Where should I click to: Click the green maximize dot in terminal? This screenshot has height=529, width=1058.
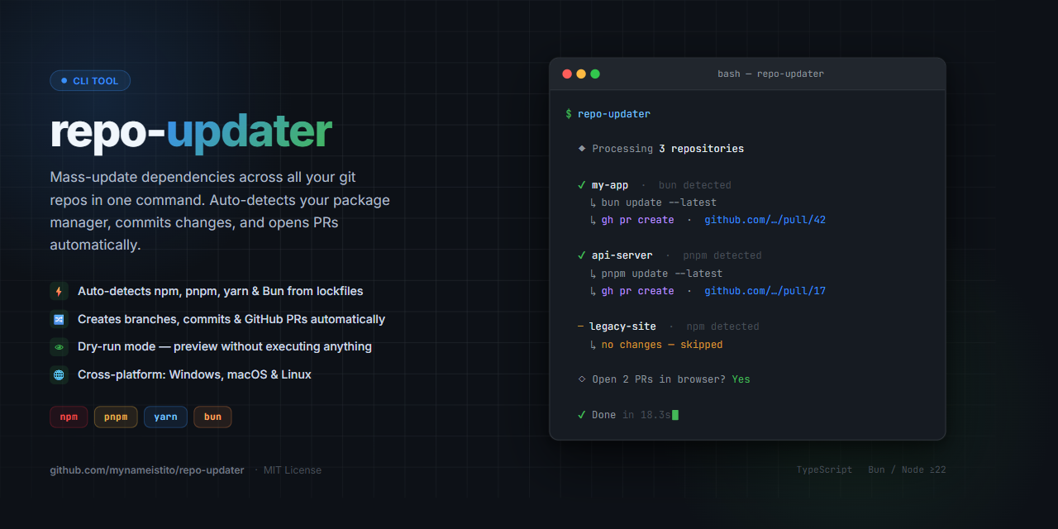pyautogui.click(x=595, y=74)
